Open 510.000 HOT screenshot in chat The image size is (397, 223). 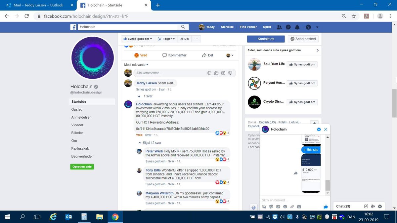pos(311,173)
